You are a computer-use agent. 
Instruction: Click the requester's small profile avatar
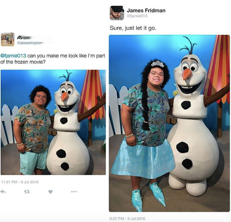(x=7, y=39)
